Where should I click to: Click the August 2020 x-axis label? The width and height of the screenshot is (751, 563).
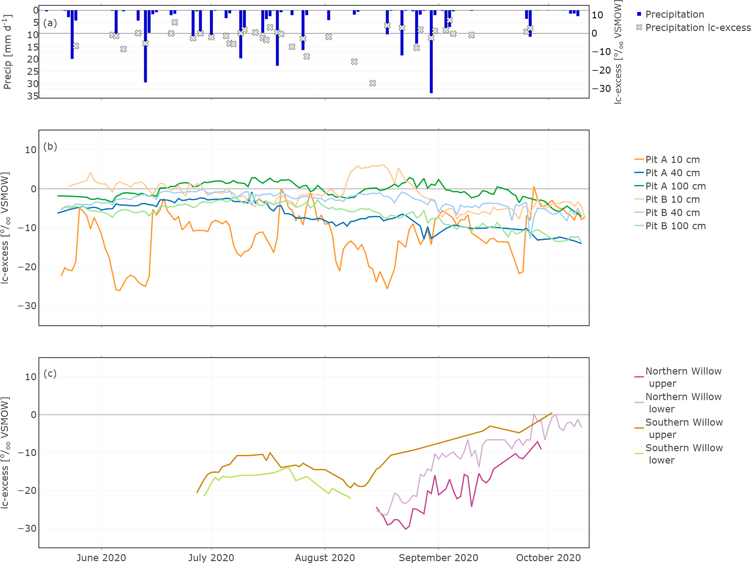point(324,557)
